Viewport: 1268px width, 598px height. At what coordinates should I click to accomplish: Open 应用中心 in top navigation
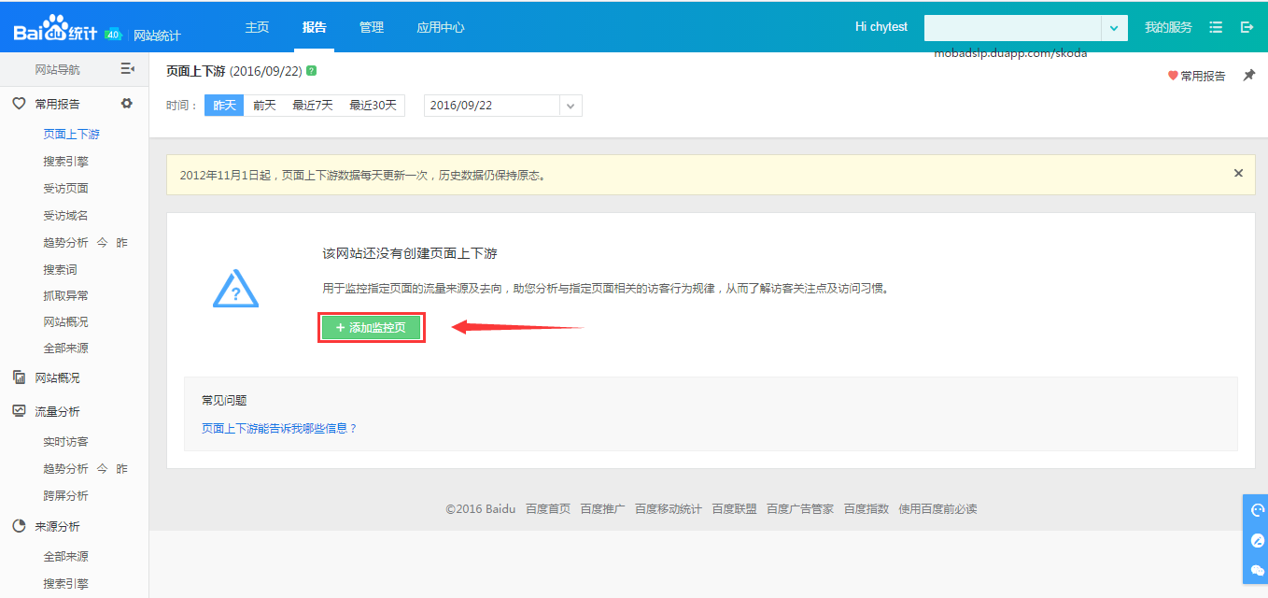[x=441, y=27]
